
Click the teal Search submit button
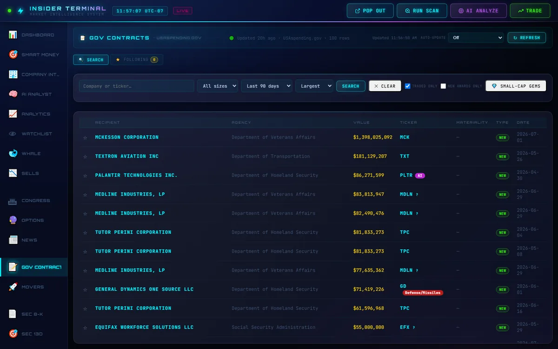tap(351, 86)
